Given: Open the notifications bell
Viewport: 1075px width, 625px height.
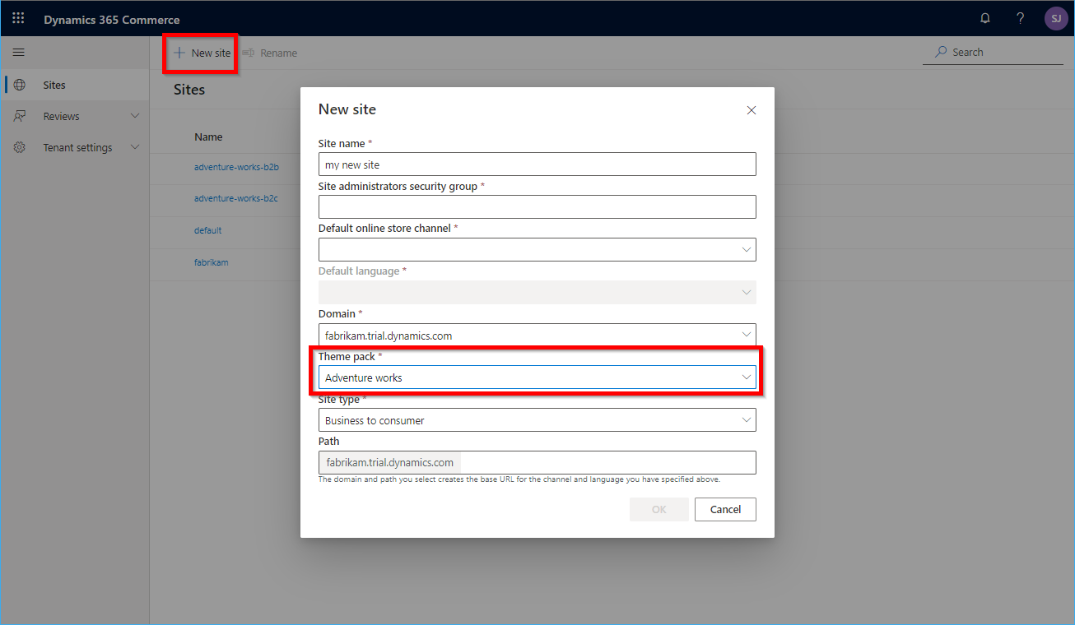Looking at the screenshot, I should pyautogui.click(x=984, y=17).
